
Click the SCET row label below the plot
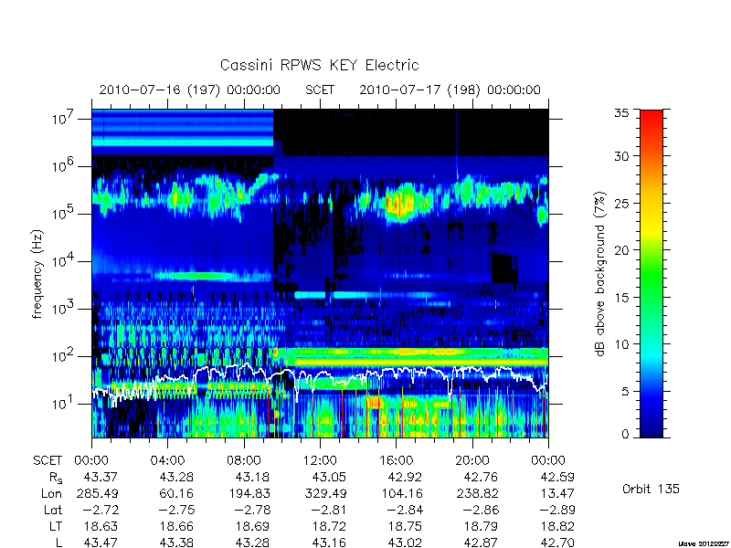tap(48, 461)
